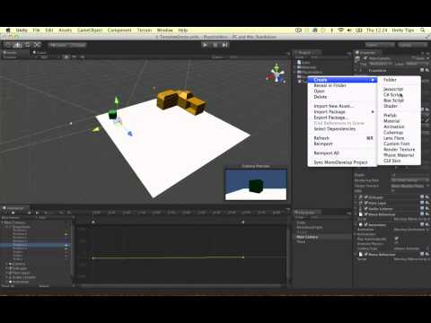Click Delete in context menu
This screenshot has height=323, width=431.
(321, 97)
